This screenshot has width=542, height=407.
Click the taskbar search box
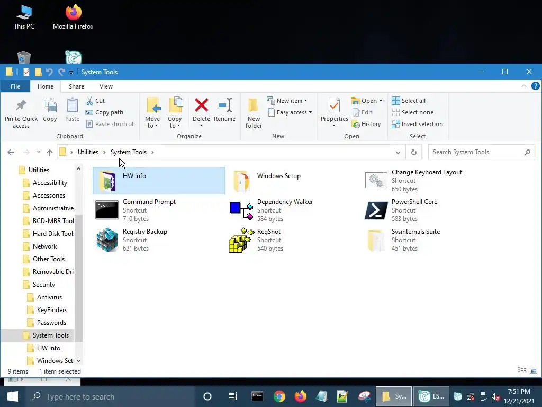[x=111, y=396]
